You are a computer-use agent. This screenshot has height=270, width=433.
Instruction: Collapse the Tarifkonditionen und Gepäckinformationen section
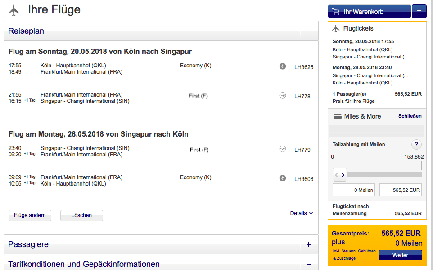pyautogui.click(x=309, y=264)
